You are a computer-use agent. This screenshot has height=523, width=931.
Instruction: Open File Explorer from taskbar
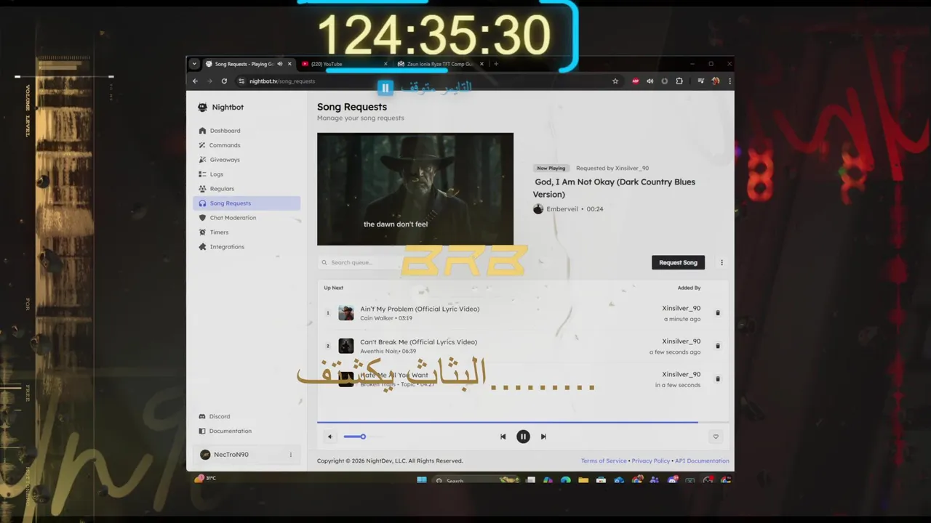coord(583,480)
